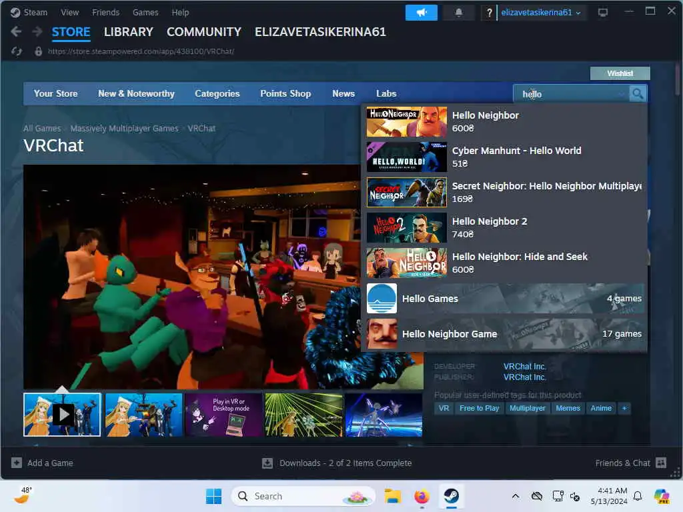The image size is (683, 512).
Task: Click the Steam logo in the menu bar
Action: click(15, 12)
